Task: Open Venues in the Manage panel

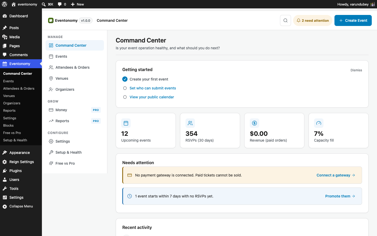Action: pyautogui.click(x=75, y=78)
